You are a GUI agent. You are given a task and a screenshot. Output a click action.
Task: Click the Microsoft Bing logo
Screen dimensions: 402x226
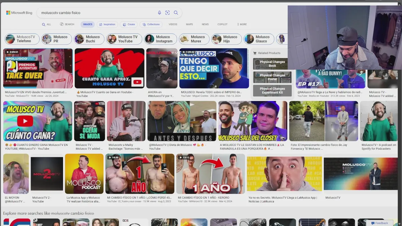click(19, 13)
